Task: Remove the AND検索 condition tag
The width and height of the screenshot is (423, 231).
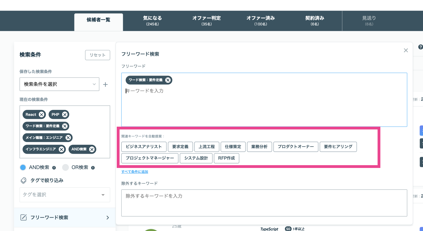Action: (92, 149)
